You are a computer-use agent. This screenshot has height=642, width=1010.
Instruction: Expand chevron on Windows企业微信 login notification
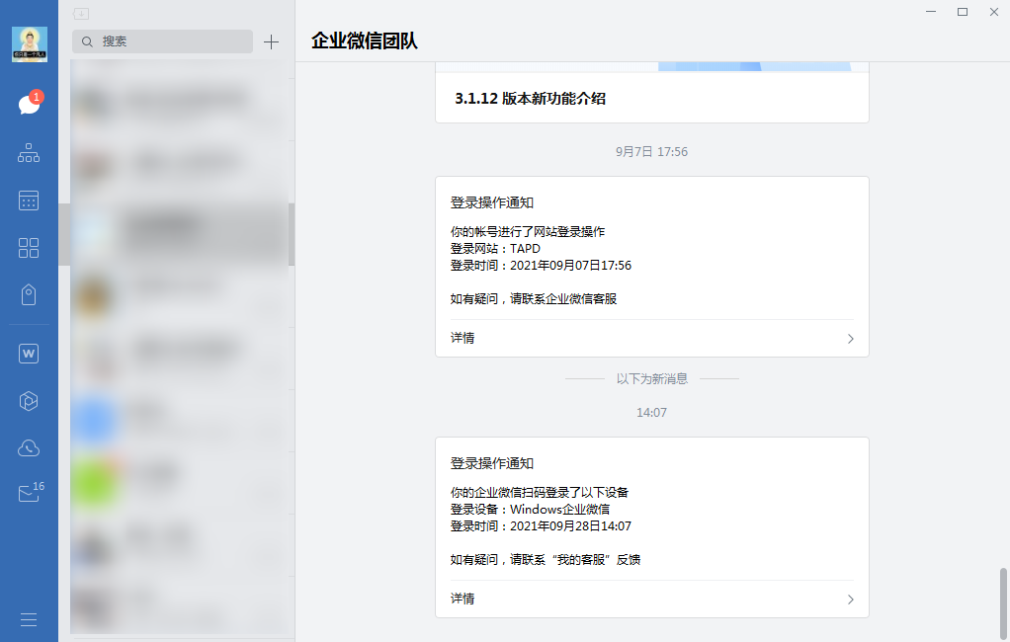[x=850, y=600]
